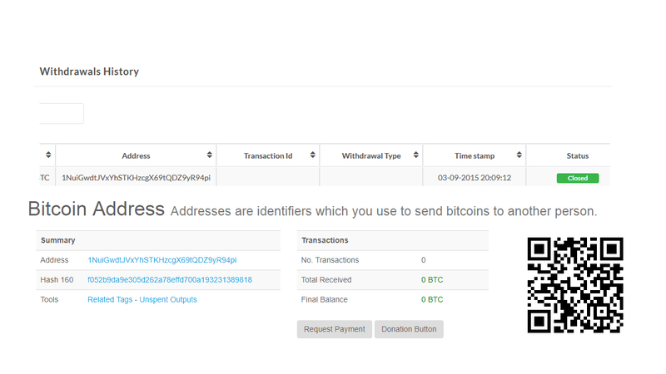This screenshot has width=666, height=374.
Task: Open the Unspent Outputs link
Action: (168, 299)
